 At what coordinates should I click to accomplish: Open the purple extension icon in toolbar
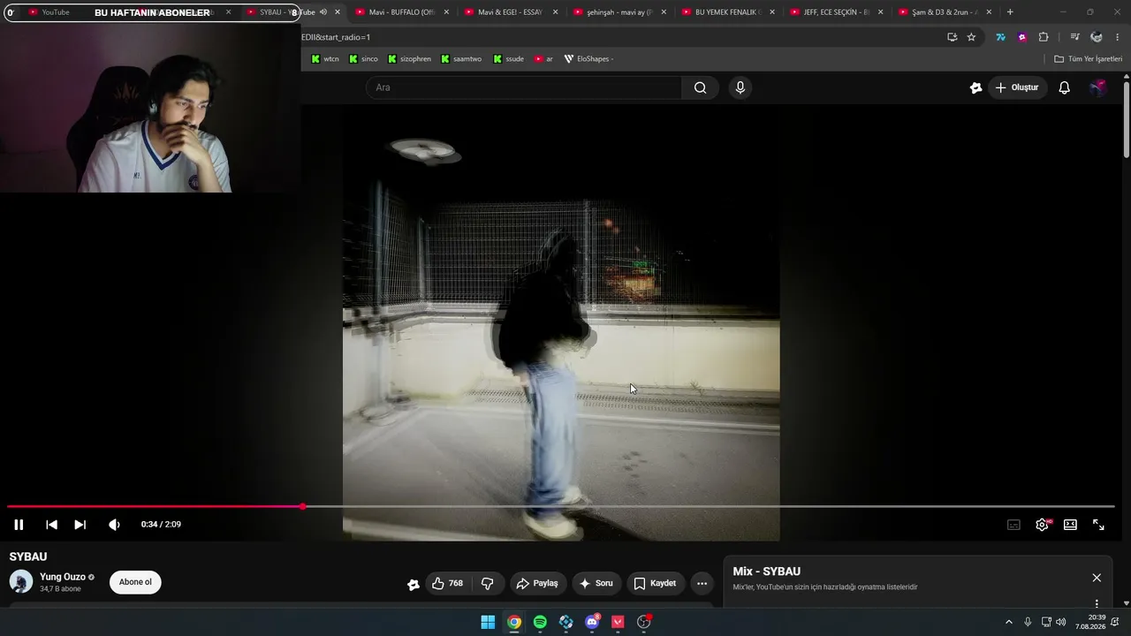[x=1022, y=37]
